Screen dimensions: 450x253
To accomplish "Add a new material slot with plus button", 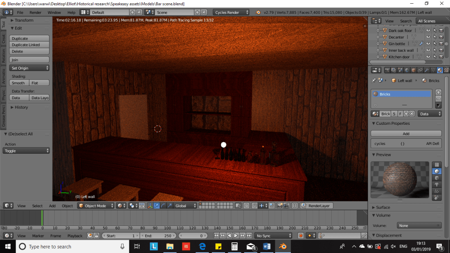I will (x=439, y=92).
